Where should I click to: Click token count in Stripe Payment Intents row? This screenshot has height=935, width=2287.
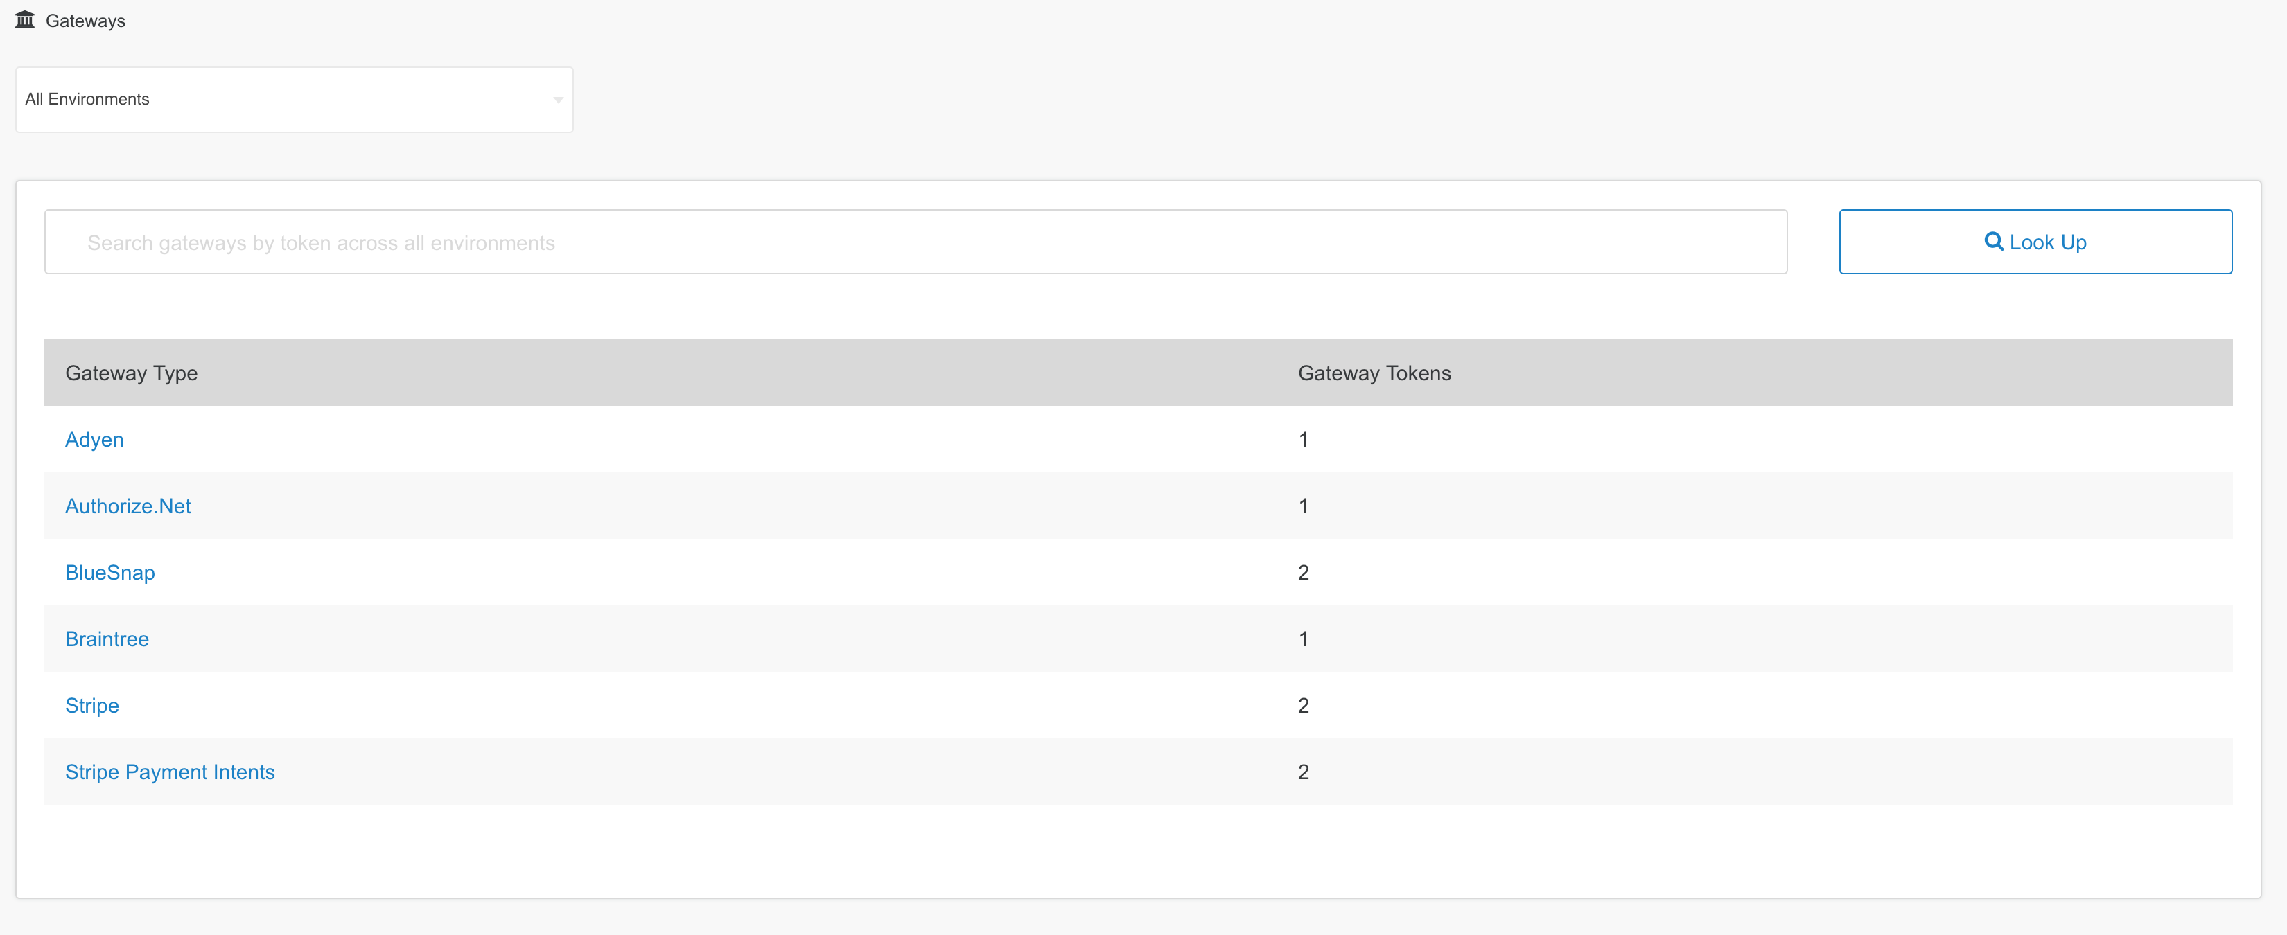tap(1304, 773)
